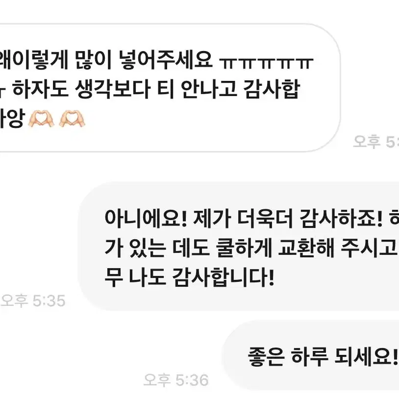Click the second heart hands emoji
Image resolution: width=399 pixels, height=399 pixels.
pos(72,119)
